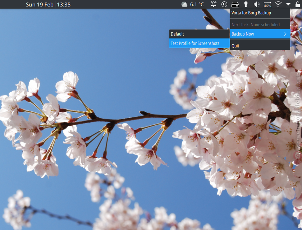The image size is (302, 230).
Task: Click the Next Task: None scheduled entry
Action: (x=255, y=25)
